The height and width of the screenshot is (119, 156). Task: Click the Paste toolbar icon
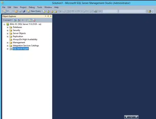68,12
